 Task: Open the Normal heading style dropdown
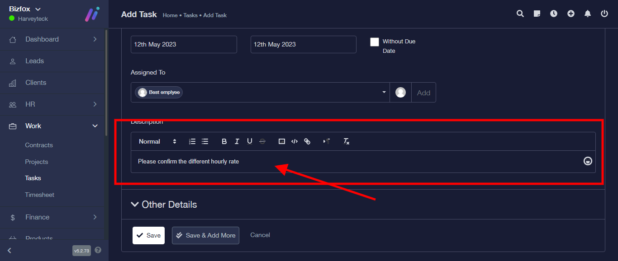point(157,141)
